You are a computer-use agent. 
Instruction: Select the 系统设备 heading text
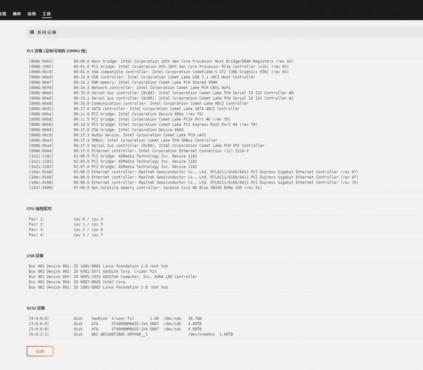point(46,33)
